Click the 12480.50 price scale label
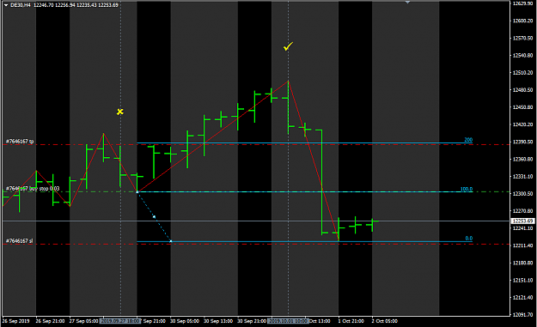The width and height of the screenshot is (537, 327). 522,90
